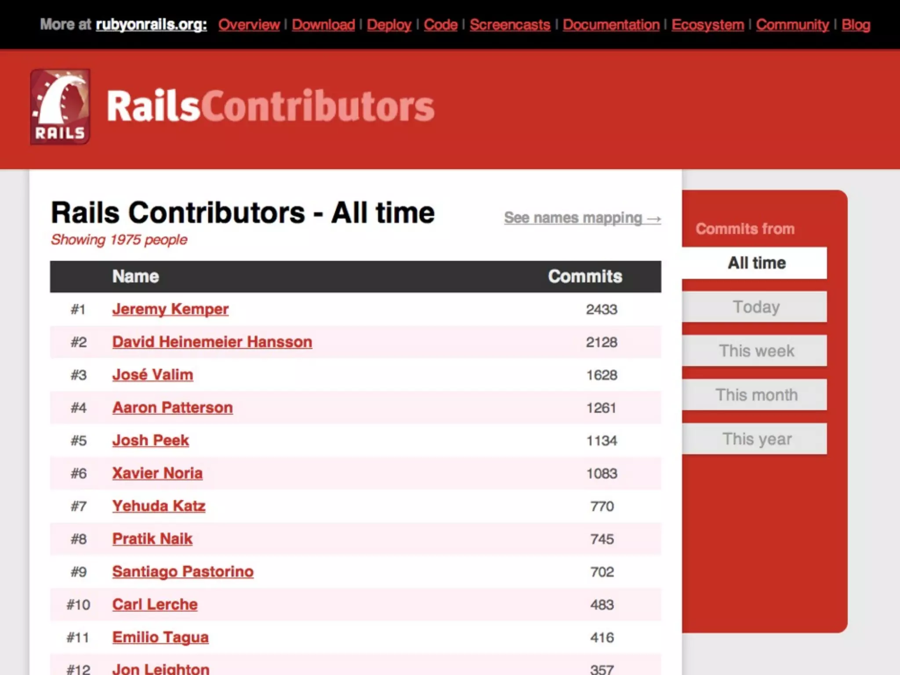Click José Valim contributor link
Viewport: 900px width, 675px height.
pyautogui.click(x=152, y=375)
